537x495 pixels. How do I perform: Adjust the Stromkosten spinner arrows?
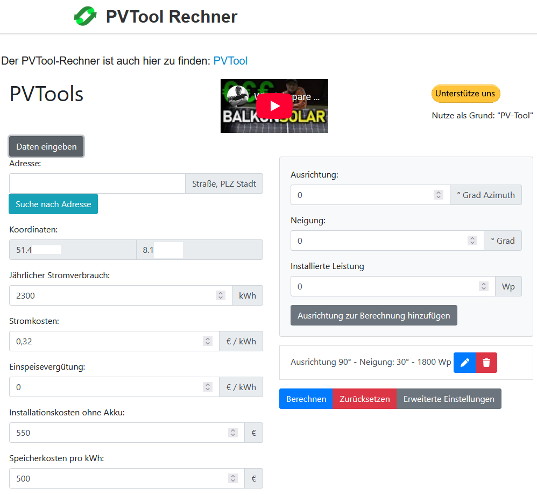click(x=208, y=341)
